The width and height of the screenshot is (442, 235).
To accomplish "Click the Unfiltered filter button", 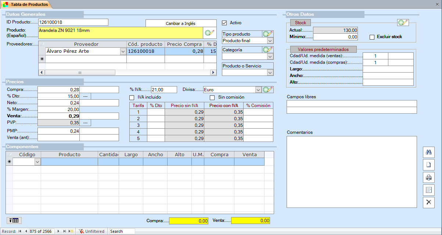I will pyautogui.click(x=92, y=231).
